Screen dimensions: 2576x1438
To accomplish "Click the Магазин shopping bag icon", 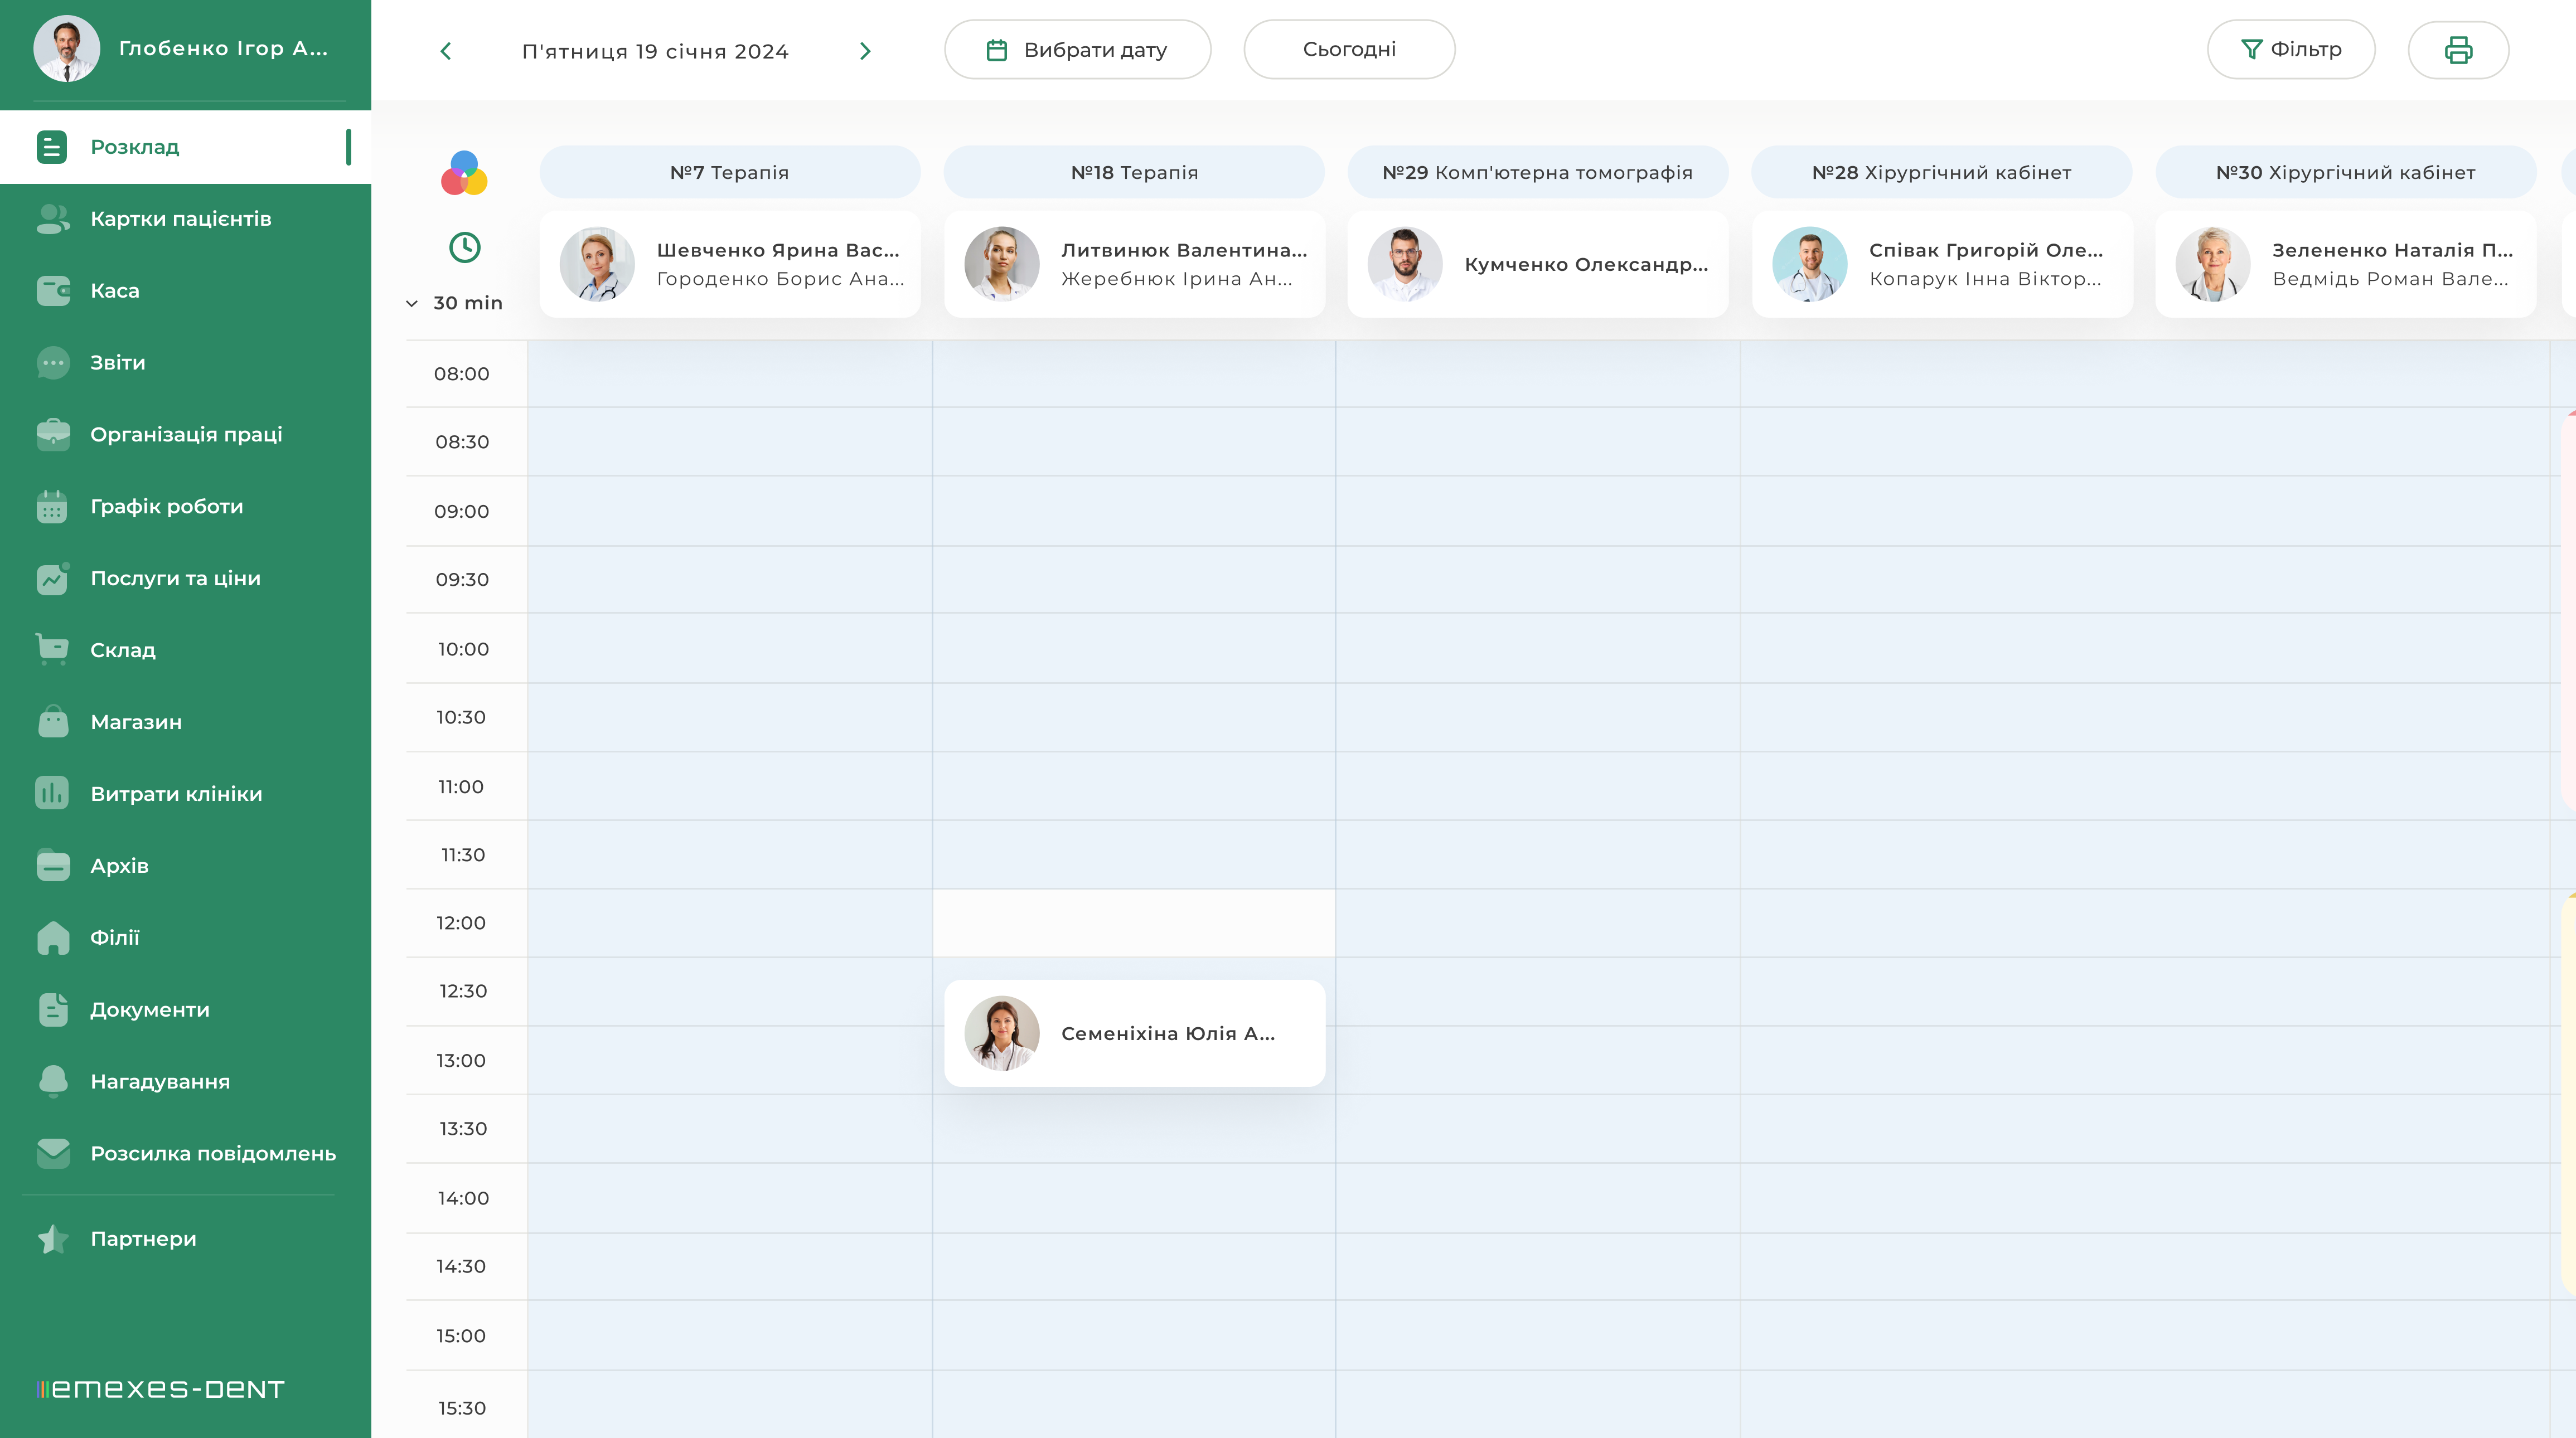I will [53, 721].
